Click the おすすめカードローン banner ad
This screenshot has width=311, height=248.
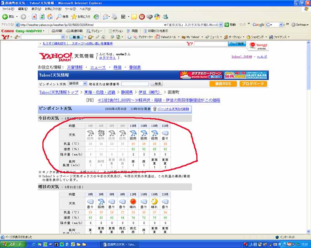click(x=201, y=75)
